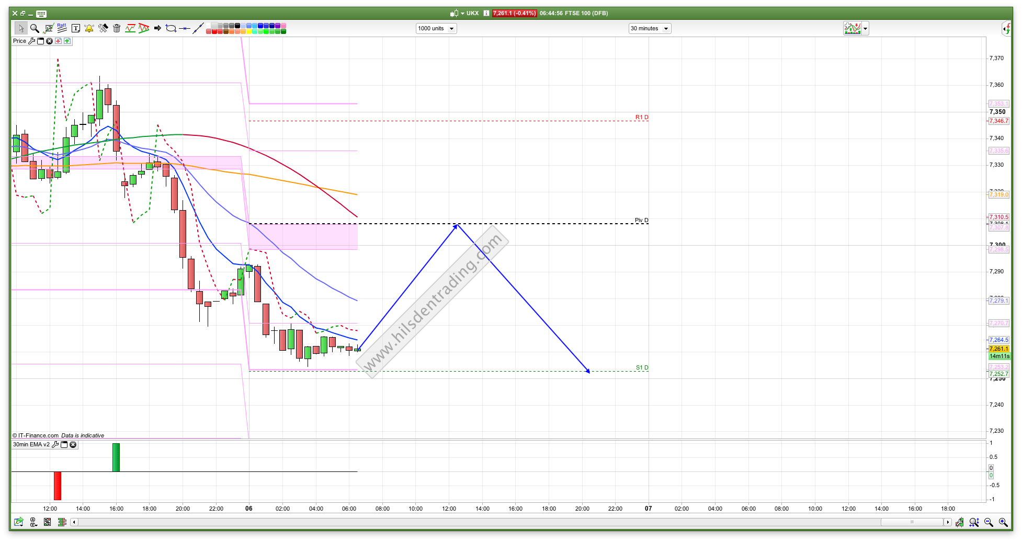Remove the 30min EMA v2 indicator panel
This screenshot has width=1022, height=542.
pyautogui.click(x=73, y=445)
